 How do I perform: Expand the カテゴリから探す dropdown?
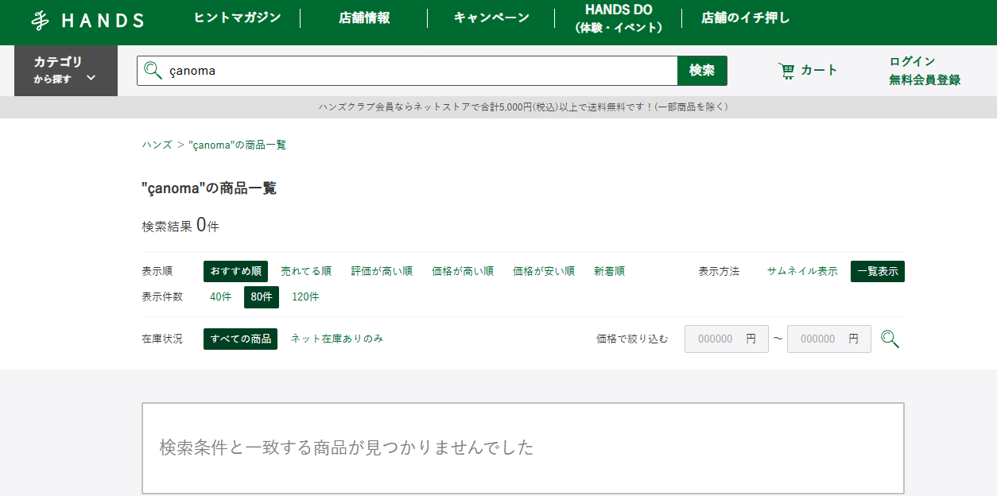[66, 71]
